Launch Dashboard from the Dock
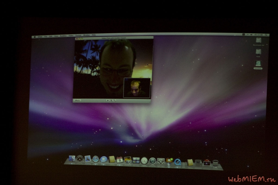The image size is (278, 185). 80,158
